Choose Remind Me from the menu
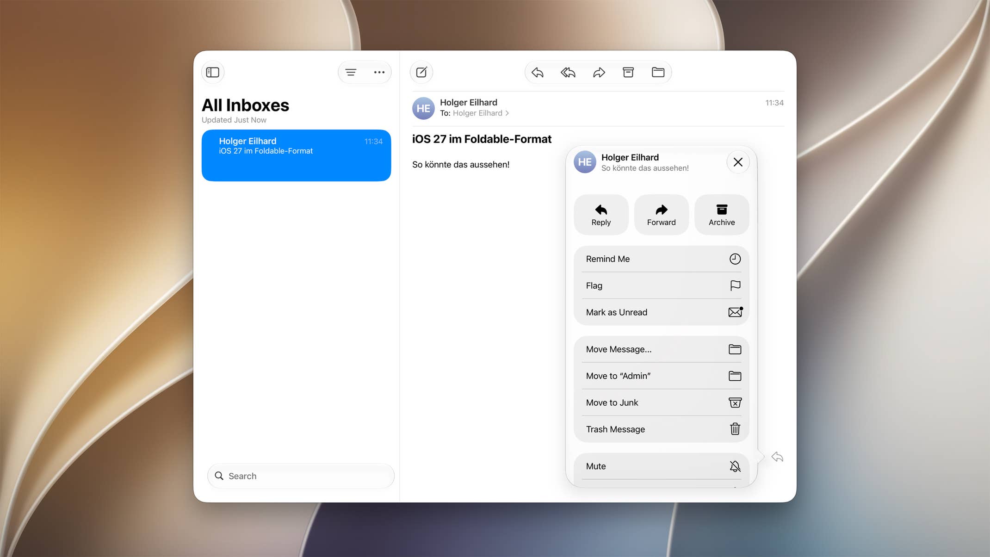Image resolution: width=990 pixels, height=557 pixels. (x=661, y=259)
